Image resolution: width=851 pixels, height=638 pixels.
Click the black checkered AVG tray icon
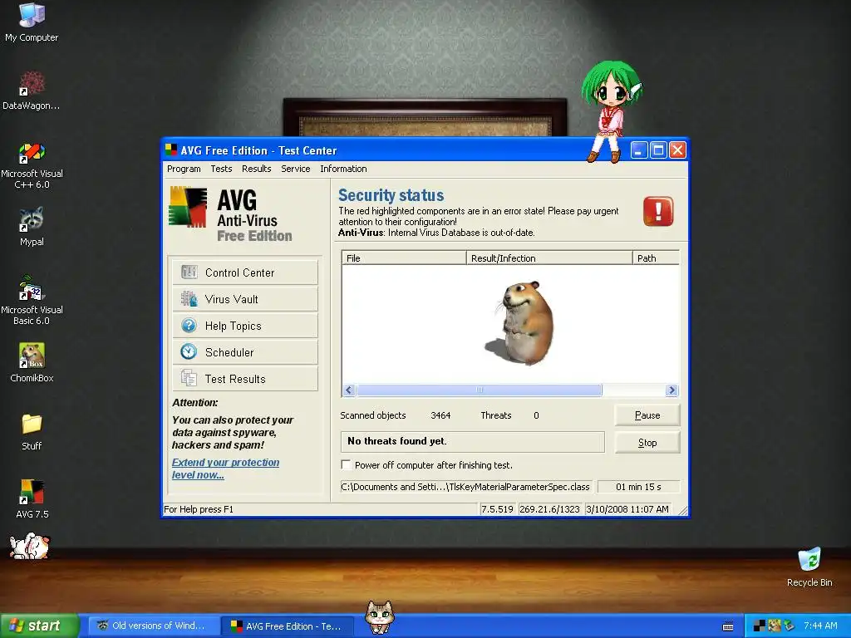coord(760,626)
